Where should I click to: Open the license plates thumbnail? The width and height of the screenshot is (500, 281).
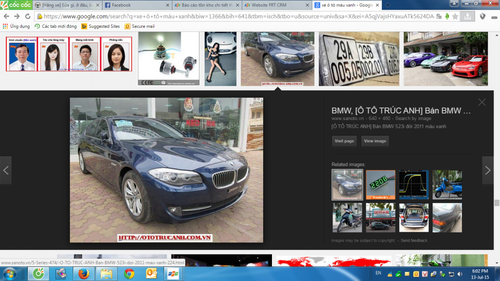tap(359, 59)
